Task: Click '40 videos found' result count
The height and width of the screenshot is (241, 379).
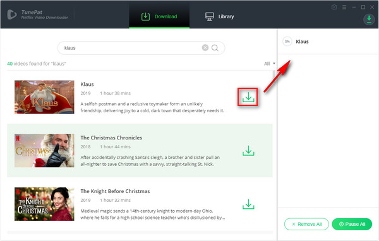Action: (x=37, y=64)
